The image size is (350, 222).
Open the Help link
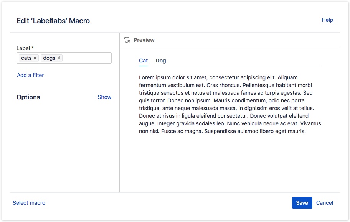coord(328,20)
